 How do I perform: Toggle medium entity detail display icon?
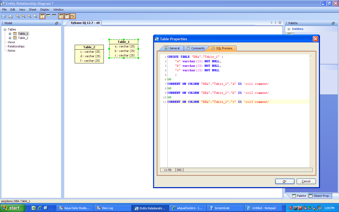[48, 16]
